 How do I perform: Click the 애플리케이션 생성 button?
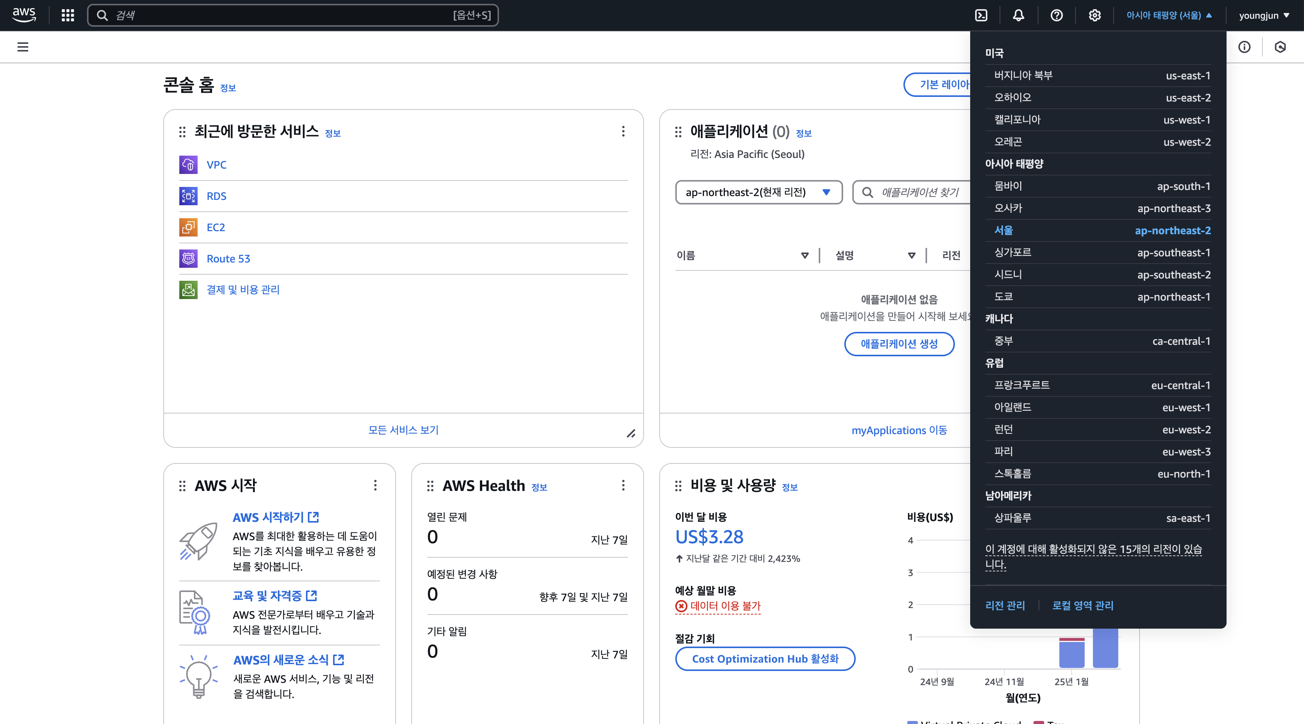click(x=899, y=344)
